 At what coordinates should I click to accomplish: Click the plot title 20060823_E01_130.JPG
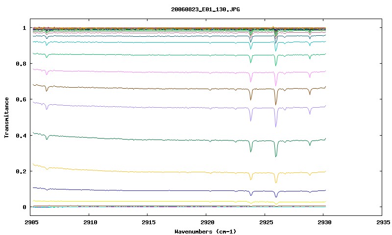(205, 9)
